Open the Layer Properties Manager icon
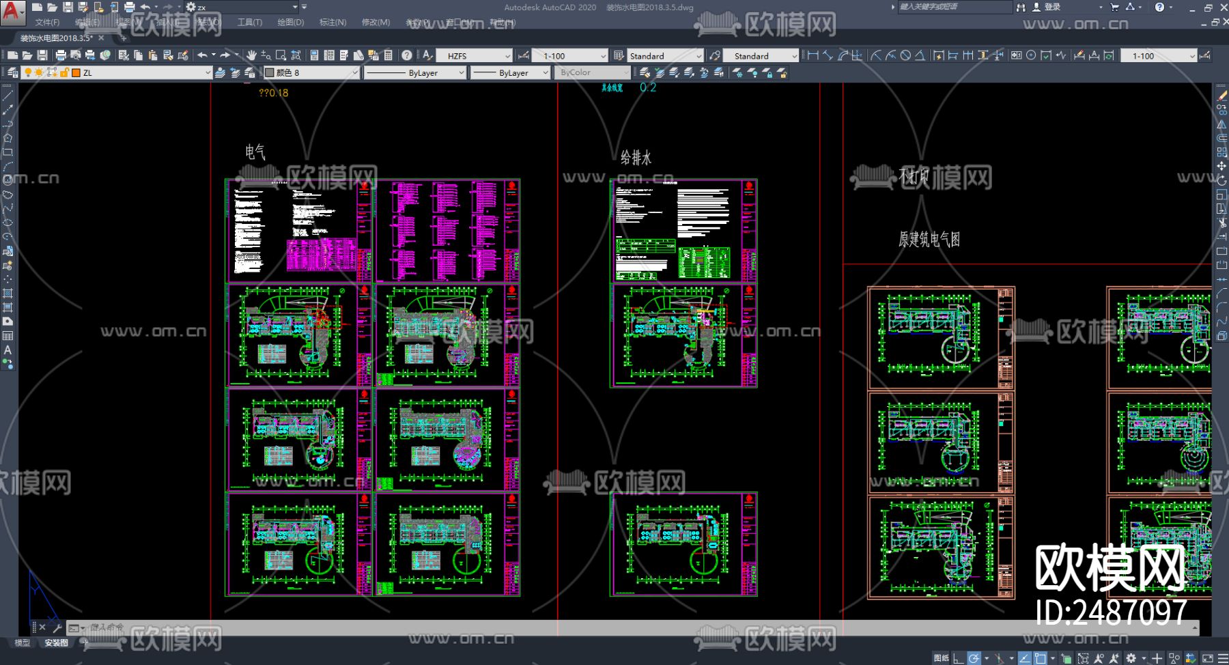Image resolution: width=1229 pixels, height=665 pixels. [12, 72]
